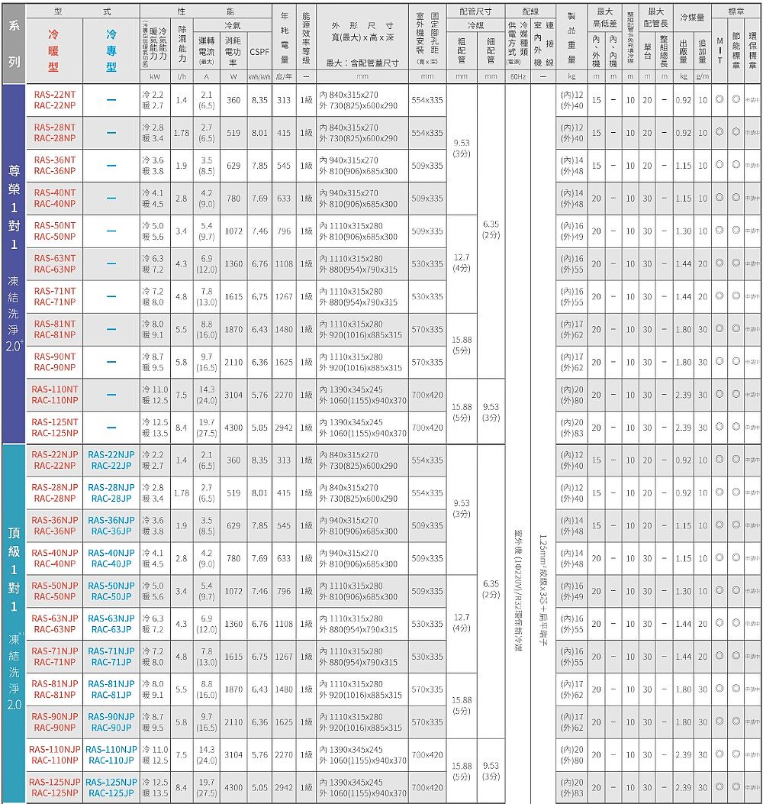Click the 環保標章 column header

(753, 50)
